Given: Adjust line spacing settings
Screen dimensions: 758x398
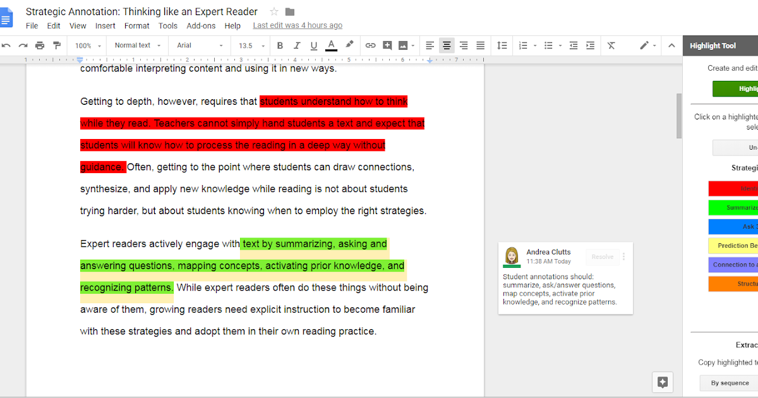Looking at the screenshot, I should tap(501, 45).
